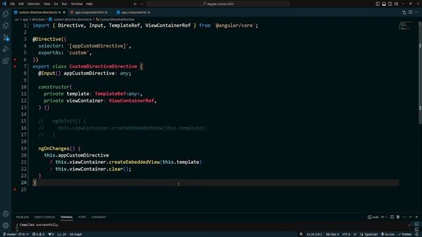Open the Terminal menu
The image size is (422, 237).
(76, 4)
